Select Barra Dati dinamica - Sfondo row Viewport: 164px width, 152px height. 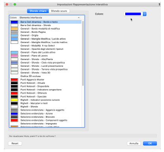[45, 25]
